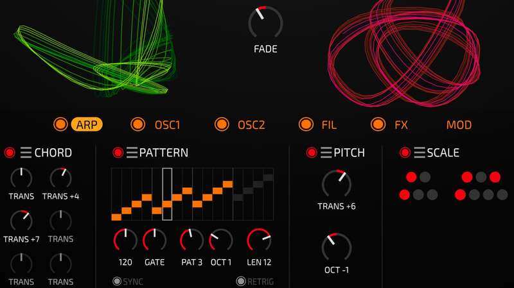Viewport: 514px width, 288px height.
Task: Toggle the OSC2 orange power circle
Action: pyautogui.click(x=222, y=124)
